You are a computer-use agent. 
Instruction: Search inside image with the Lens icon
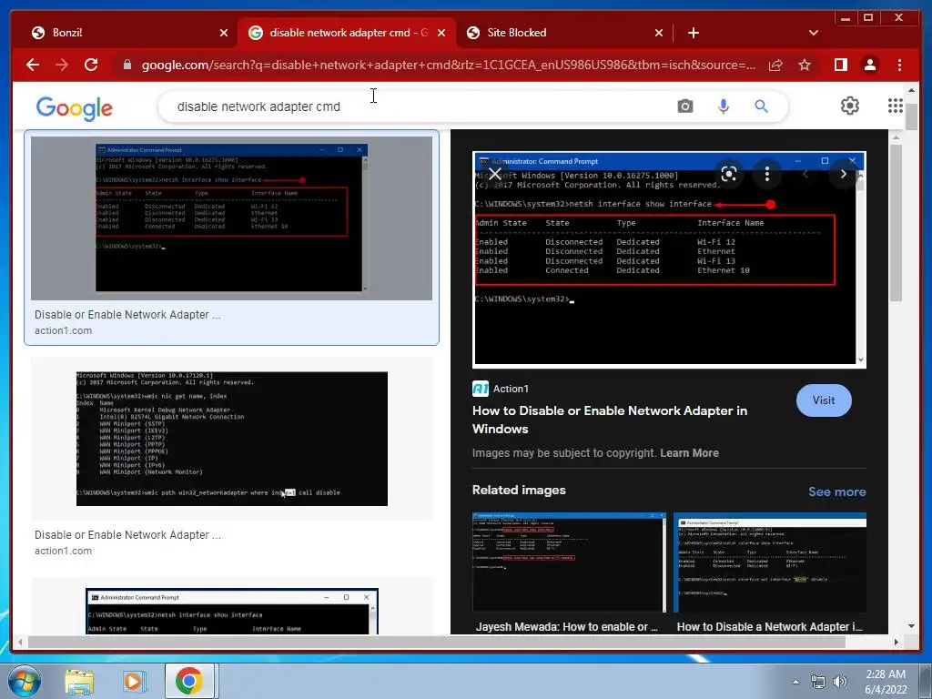click(729, 174)
